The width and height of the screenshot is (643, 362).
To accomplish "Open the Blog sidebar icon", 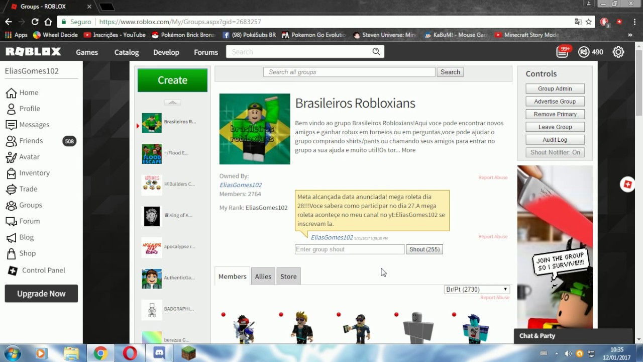I will click(x=11, y=237).
